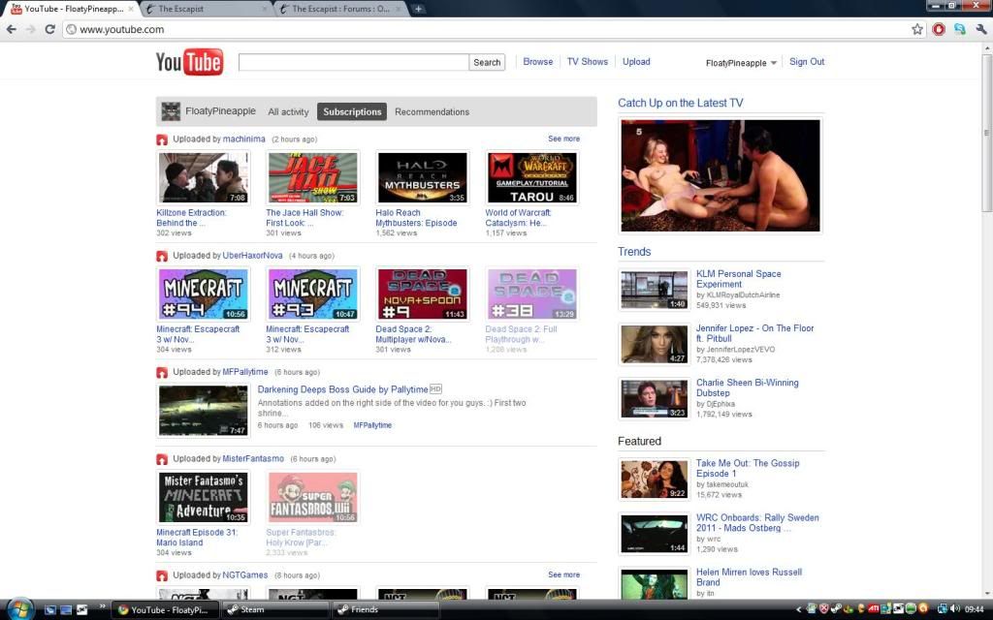
Task: Open Minecraft #93 video thumbnail
Action: point(312,294)
